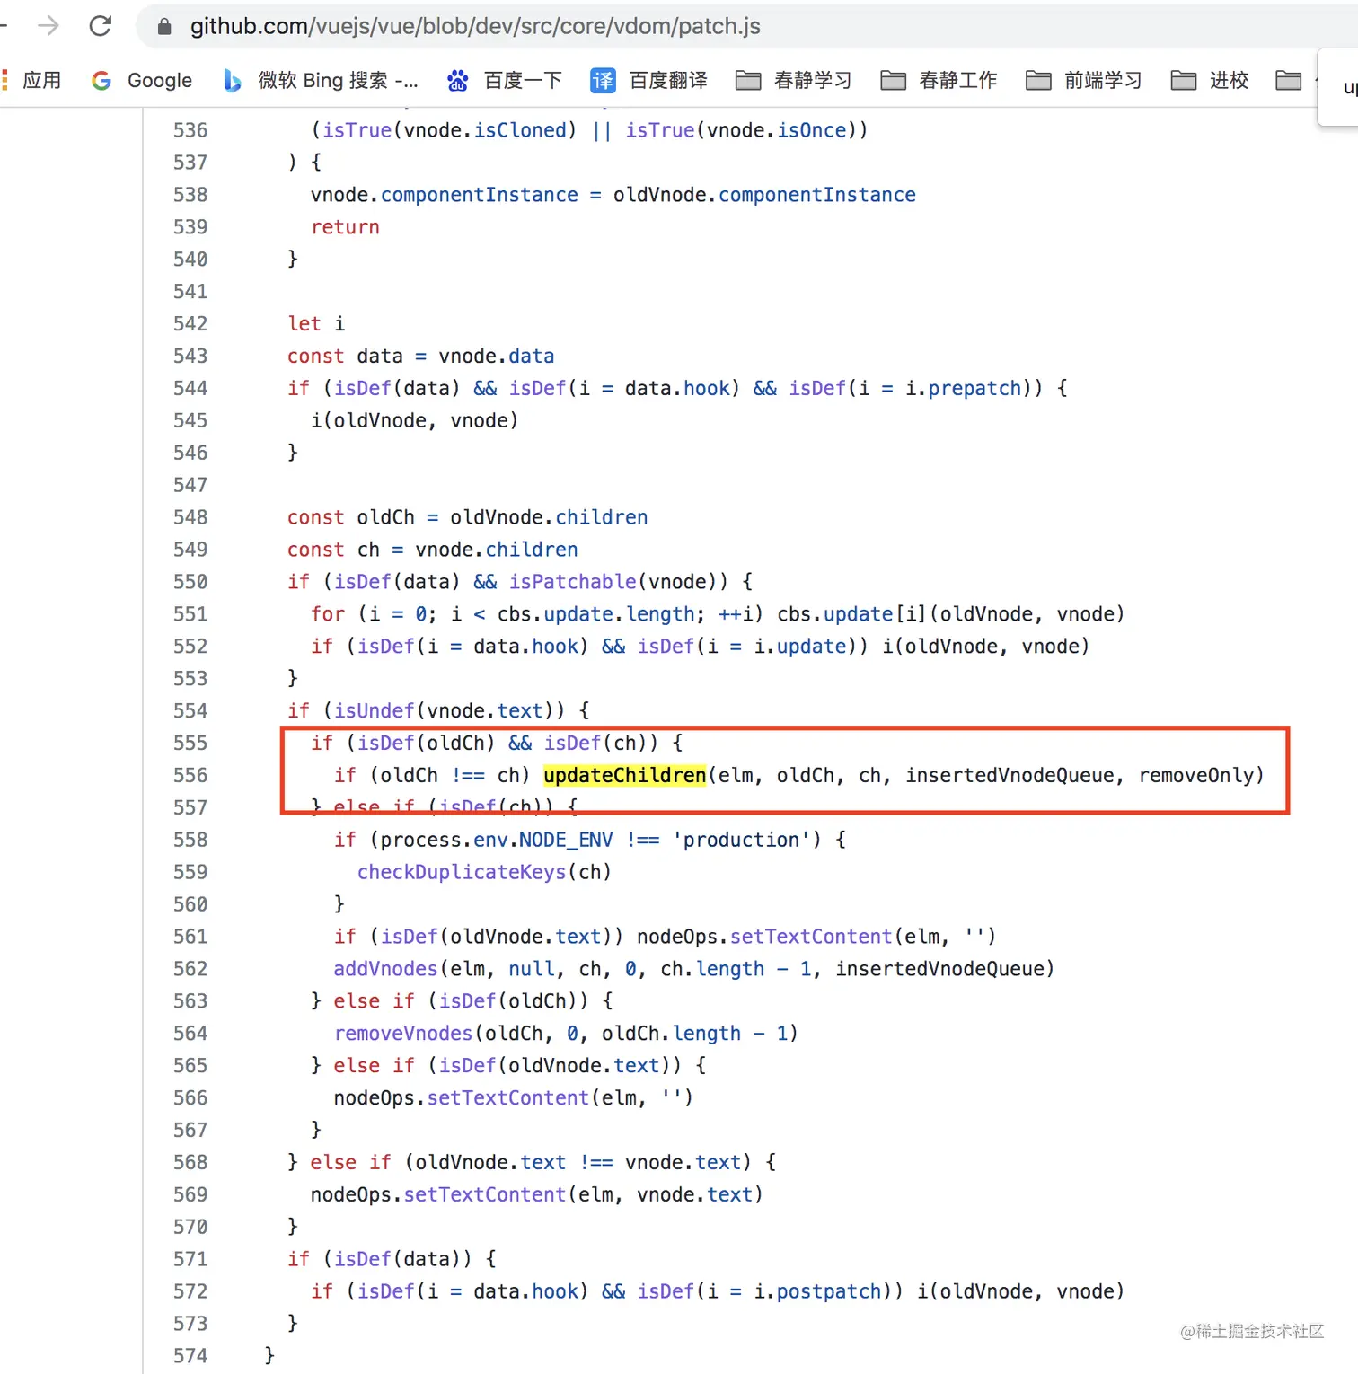This screenshot has width=1358, height=1374.
Task: Click the highlighted updateChildren text
Action: (625, 775)
